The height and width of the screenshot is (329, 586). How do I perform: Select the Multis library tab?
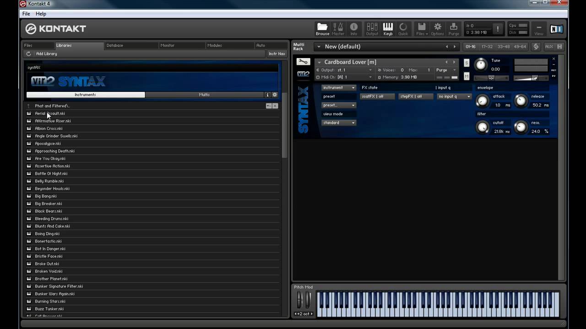click(x=204, y=95)
